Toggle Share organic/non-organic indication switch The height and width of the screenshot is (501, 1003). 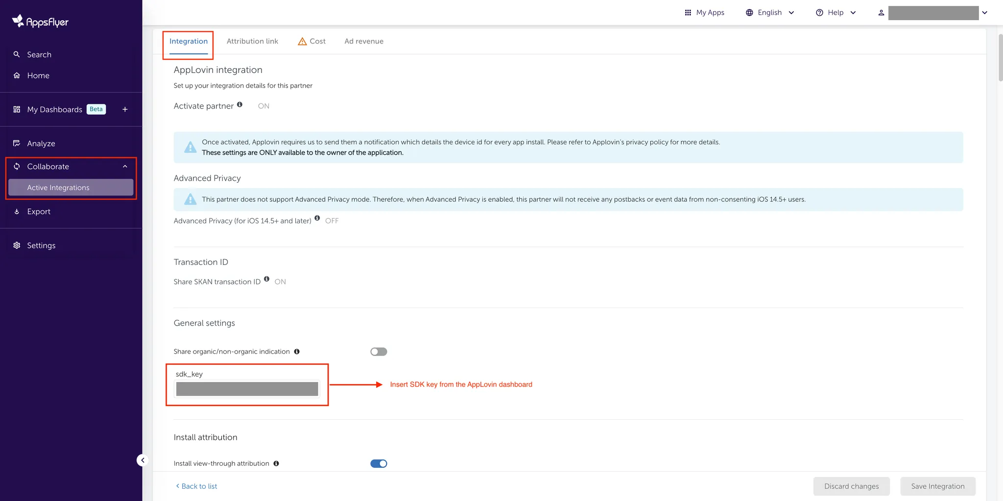[379, 352]
